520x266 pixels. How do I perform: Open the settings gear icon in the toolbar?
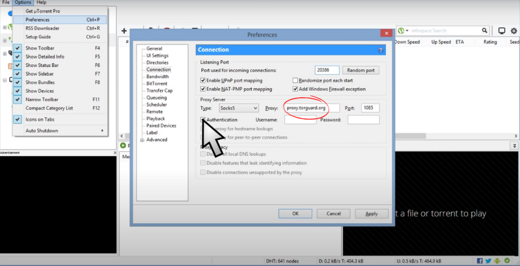tap(514, 31)
